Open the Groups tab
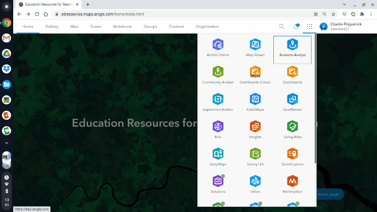The height and width of the screenshot is (212, 377). tap(150, 26)
